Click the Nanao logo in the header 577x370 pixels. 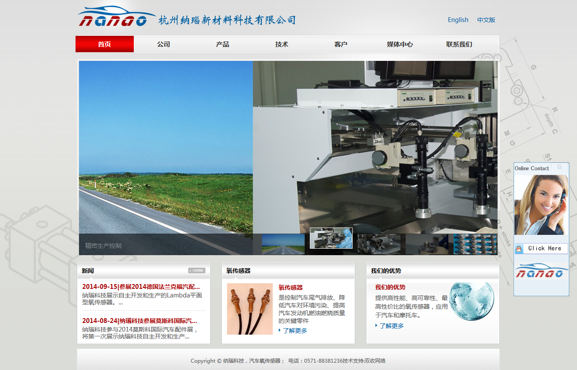(x=117, y=17)
